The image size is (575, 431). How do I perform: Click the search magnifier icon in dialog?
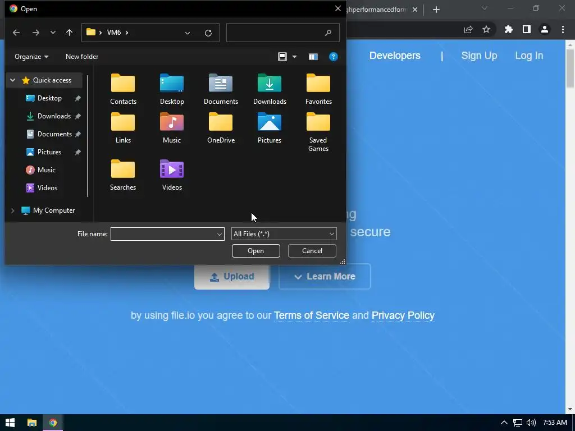click(328, 33)
